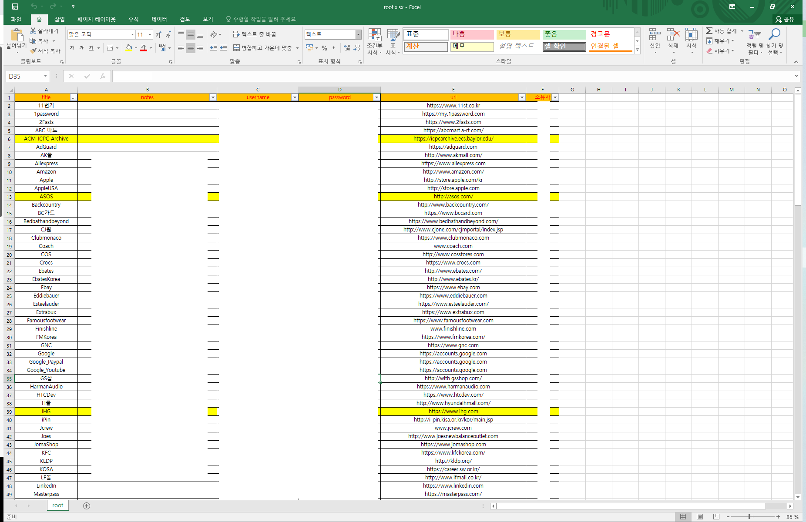This screenshot has width=806, height=522.
Task: Switch to the Review (검토) tab
Action: [185, 19]
